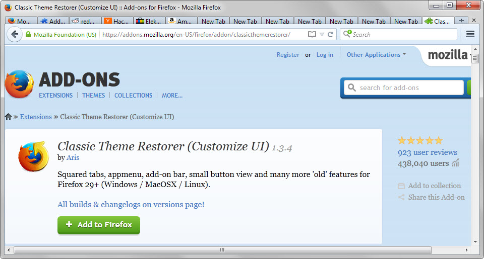Open the Other Applications dropdown
Screen dimensions: 484x259
pyautogui.click(x=376, y=54)
